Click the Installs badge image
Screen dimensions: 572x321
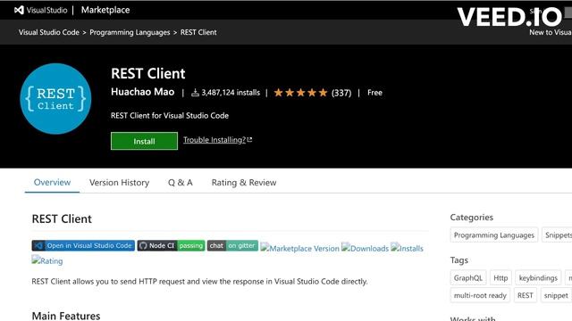pos(408,248)
